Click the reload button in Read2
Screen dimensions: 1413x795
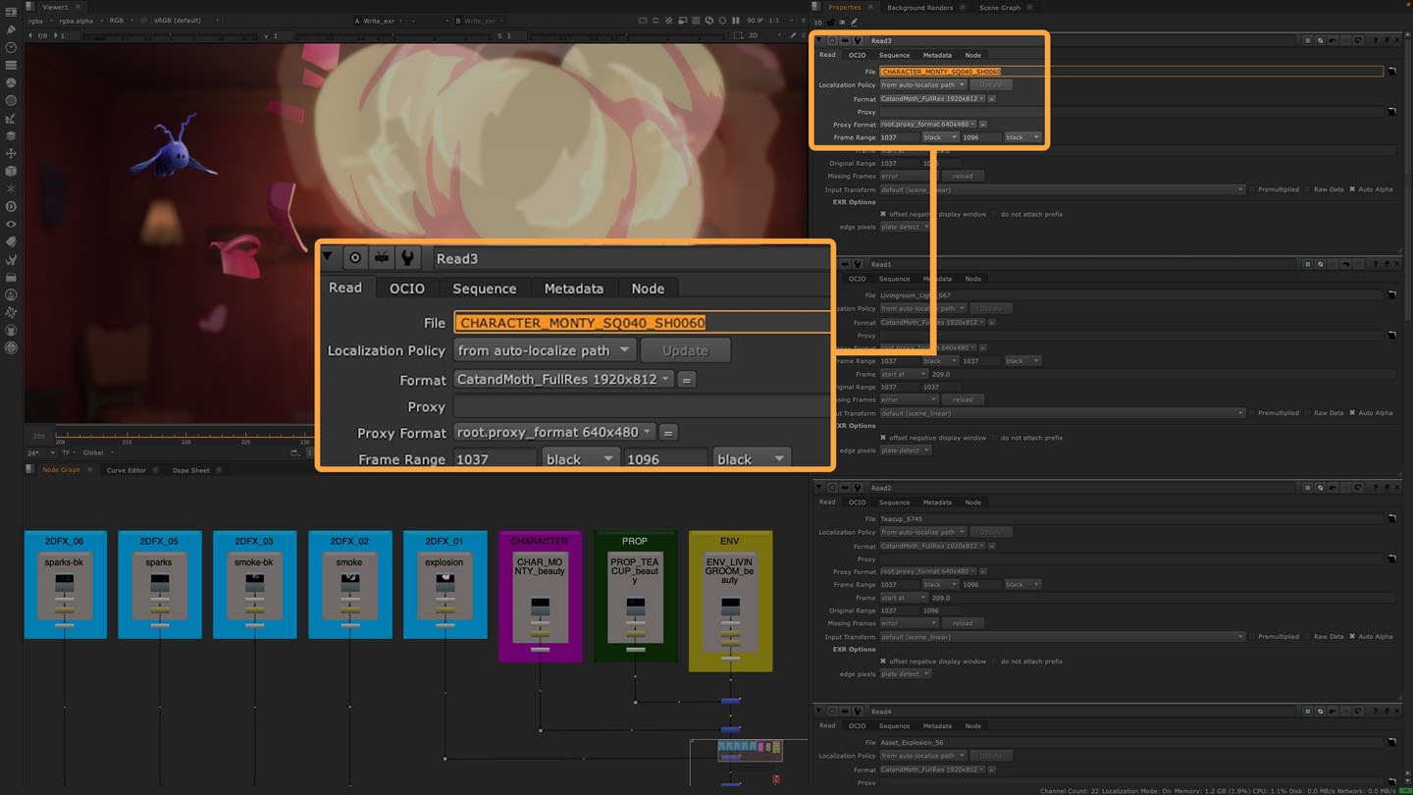click(962, 622)
